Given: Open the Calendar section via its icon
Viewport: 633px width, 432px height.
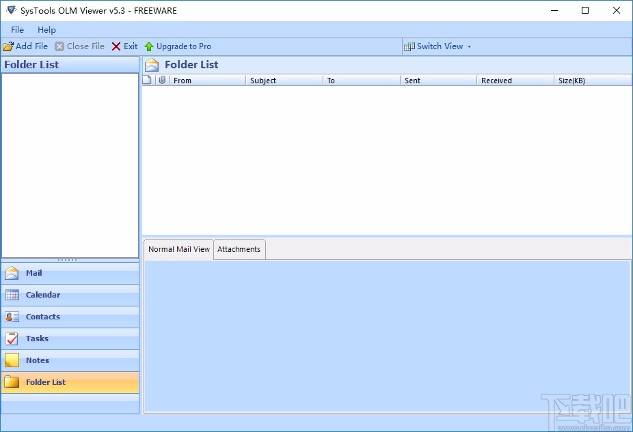Looking at the screenshot, I should 12,294.
